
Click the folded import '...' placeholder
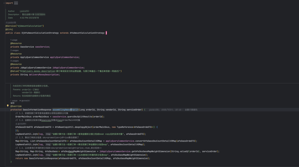tap(16, 3)
